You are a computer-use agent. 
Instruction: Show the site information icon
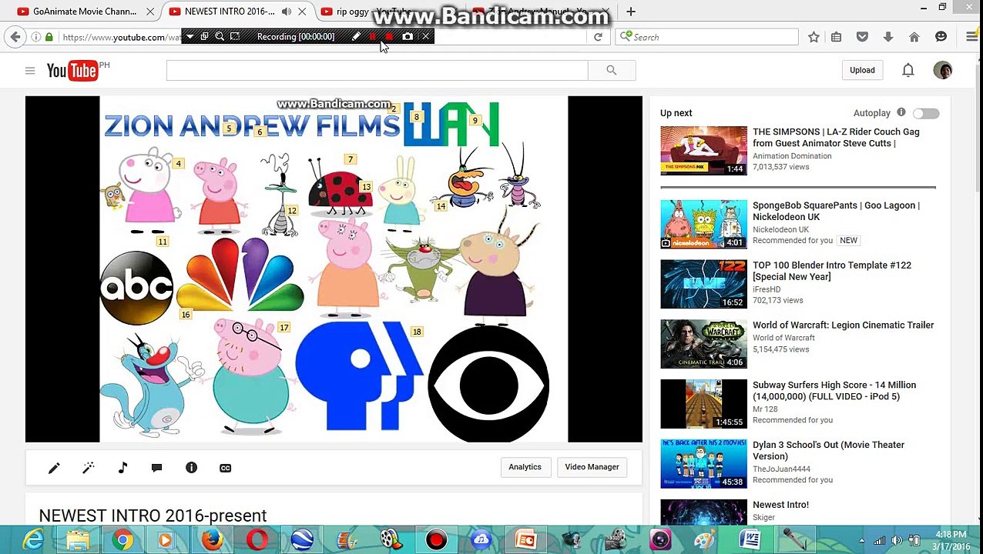click(x=35, y=37)
